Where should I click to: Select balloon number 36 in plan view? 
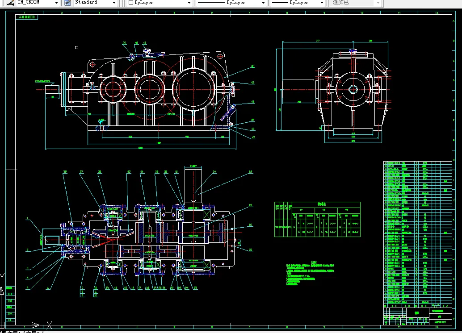coord(100,172)
